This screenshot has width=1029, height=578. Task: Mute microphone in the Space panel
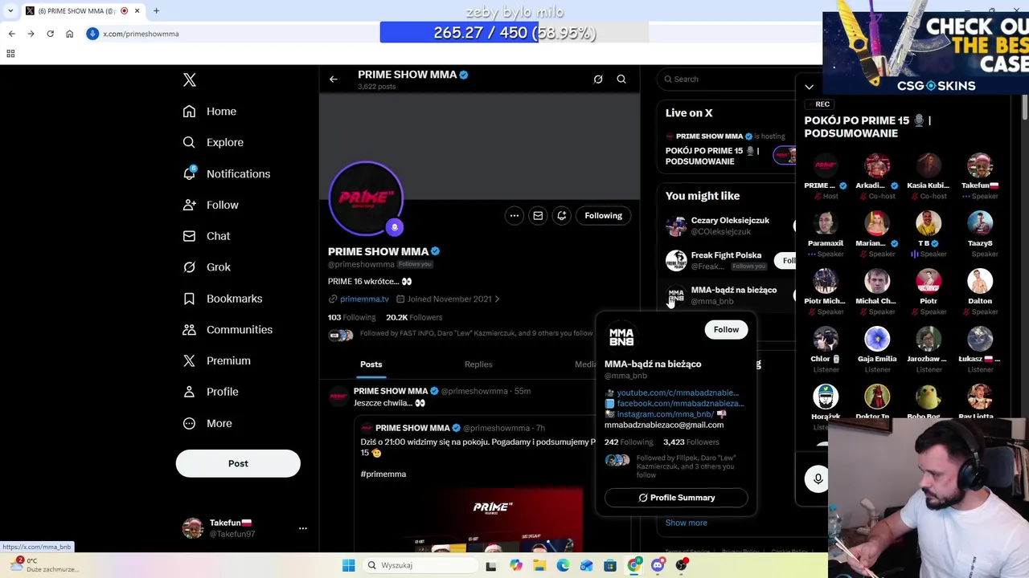(818, 478)
